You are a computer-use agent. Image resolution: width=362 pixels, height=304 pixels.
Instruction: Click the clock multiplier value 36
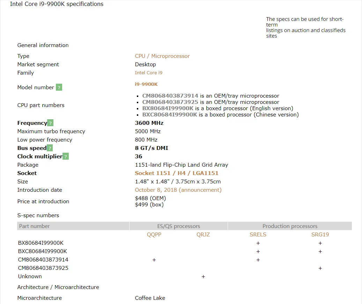click(139, 156)
